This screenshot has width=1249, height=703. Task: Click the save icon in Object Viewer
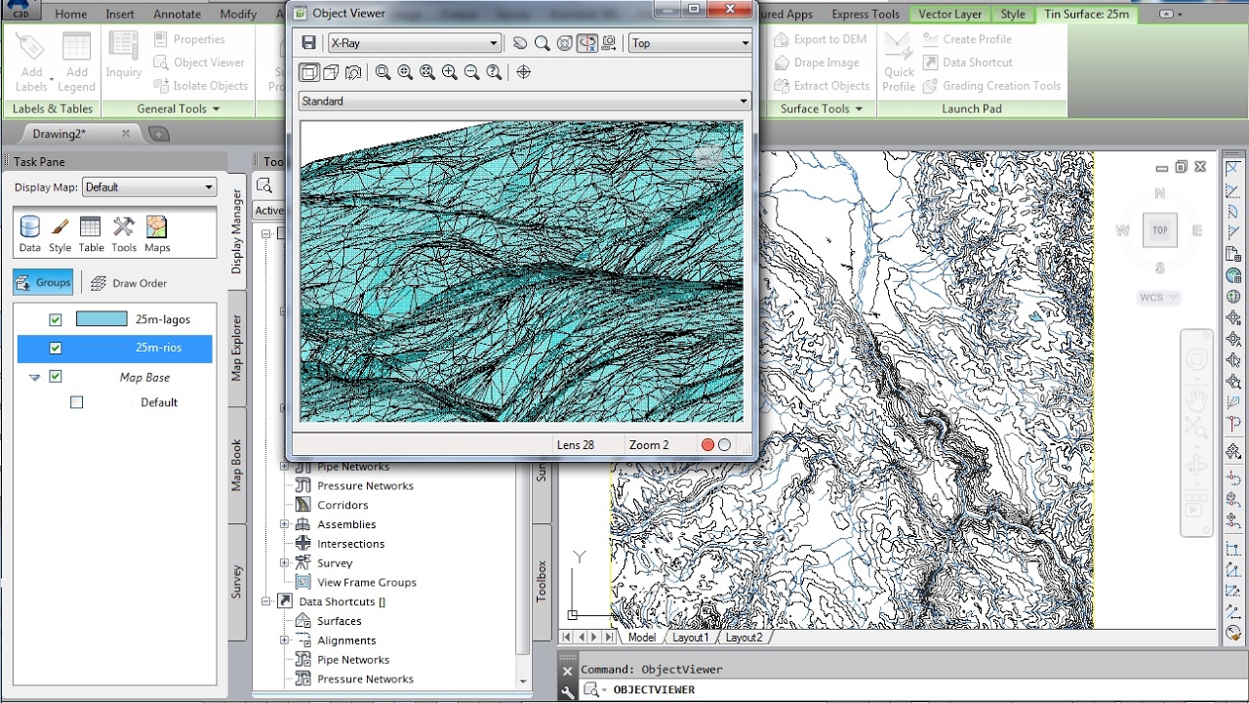tap(308, 43)
